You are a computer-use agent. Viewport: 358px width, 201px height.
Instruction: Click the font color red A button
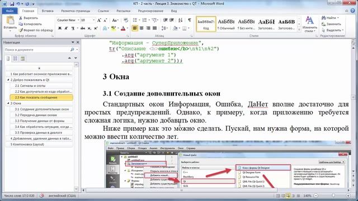123,28
